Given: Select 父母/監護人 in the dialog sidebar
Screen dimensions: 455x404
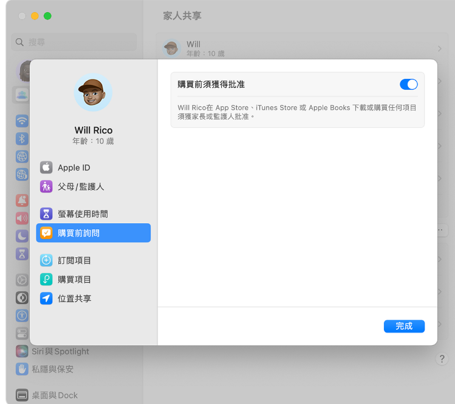Looking at the screenshot, I should 93,186.
